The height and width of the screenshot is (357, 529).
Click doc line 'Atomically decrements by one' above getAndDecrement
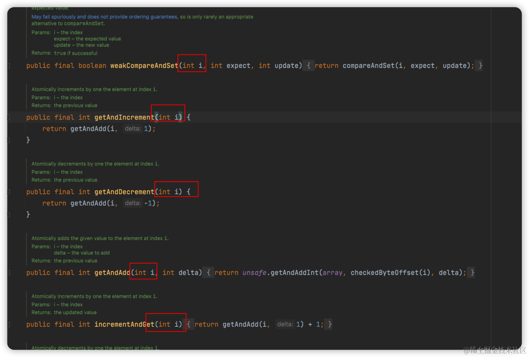click(x=95, y=164)
